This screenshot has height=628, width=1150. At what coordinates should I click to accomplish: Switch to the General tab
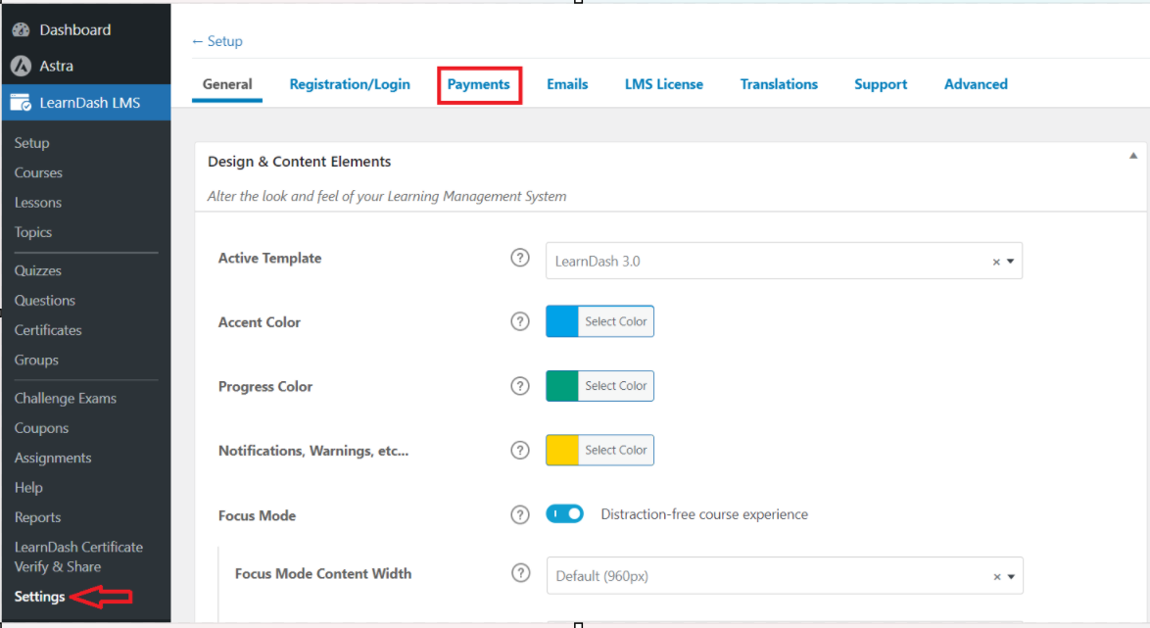227,84
